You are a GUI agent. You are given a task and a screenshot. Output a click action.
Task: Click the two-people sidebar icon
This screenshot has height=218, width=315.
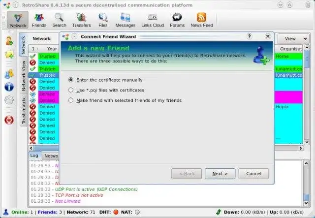9,74
